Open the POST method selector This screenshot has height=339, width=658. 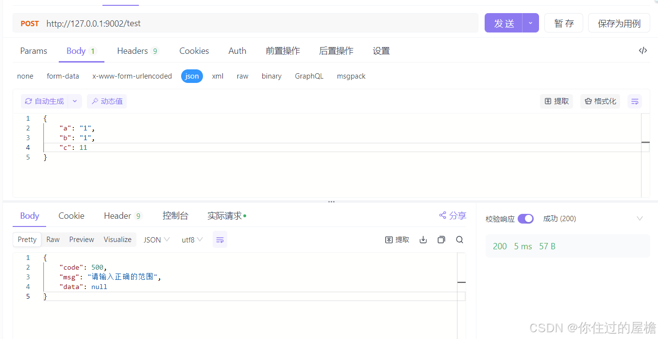pyautogui.click(x=30, y=23)
